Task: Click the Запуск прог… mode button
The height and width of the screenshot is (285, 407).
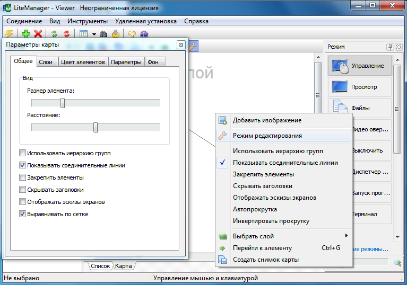Action: pyautogui.click(x=371, y=193)
